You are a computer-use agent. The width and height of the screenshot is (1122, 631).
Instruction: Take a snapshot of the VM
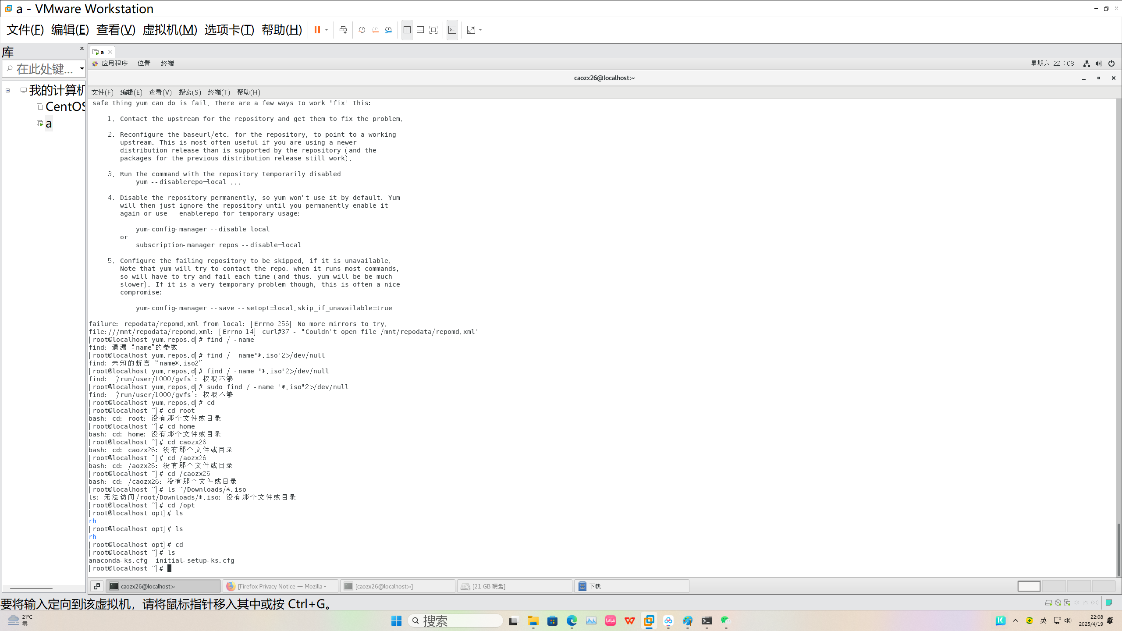click(x=362, y=30)
